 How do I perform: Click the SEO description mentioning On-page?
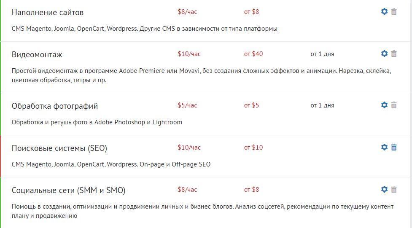111,164
